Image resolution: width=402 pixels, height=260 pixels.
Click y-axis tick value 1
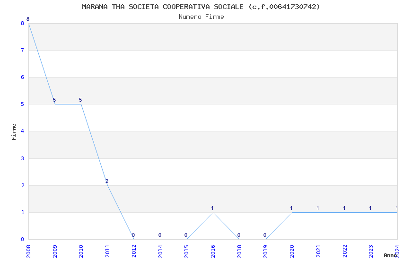tap(23, 212)
